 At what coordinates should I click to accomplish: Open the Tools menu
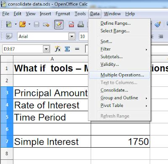(80, 14)
